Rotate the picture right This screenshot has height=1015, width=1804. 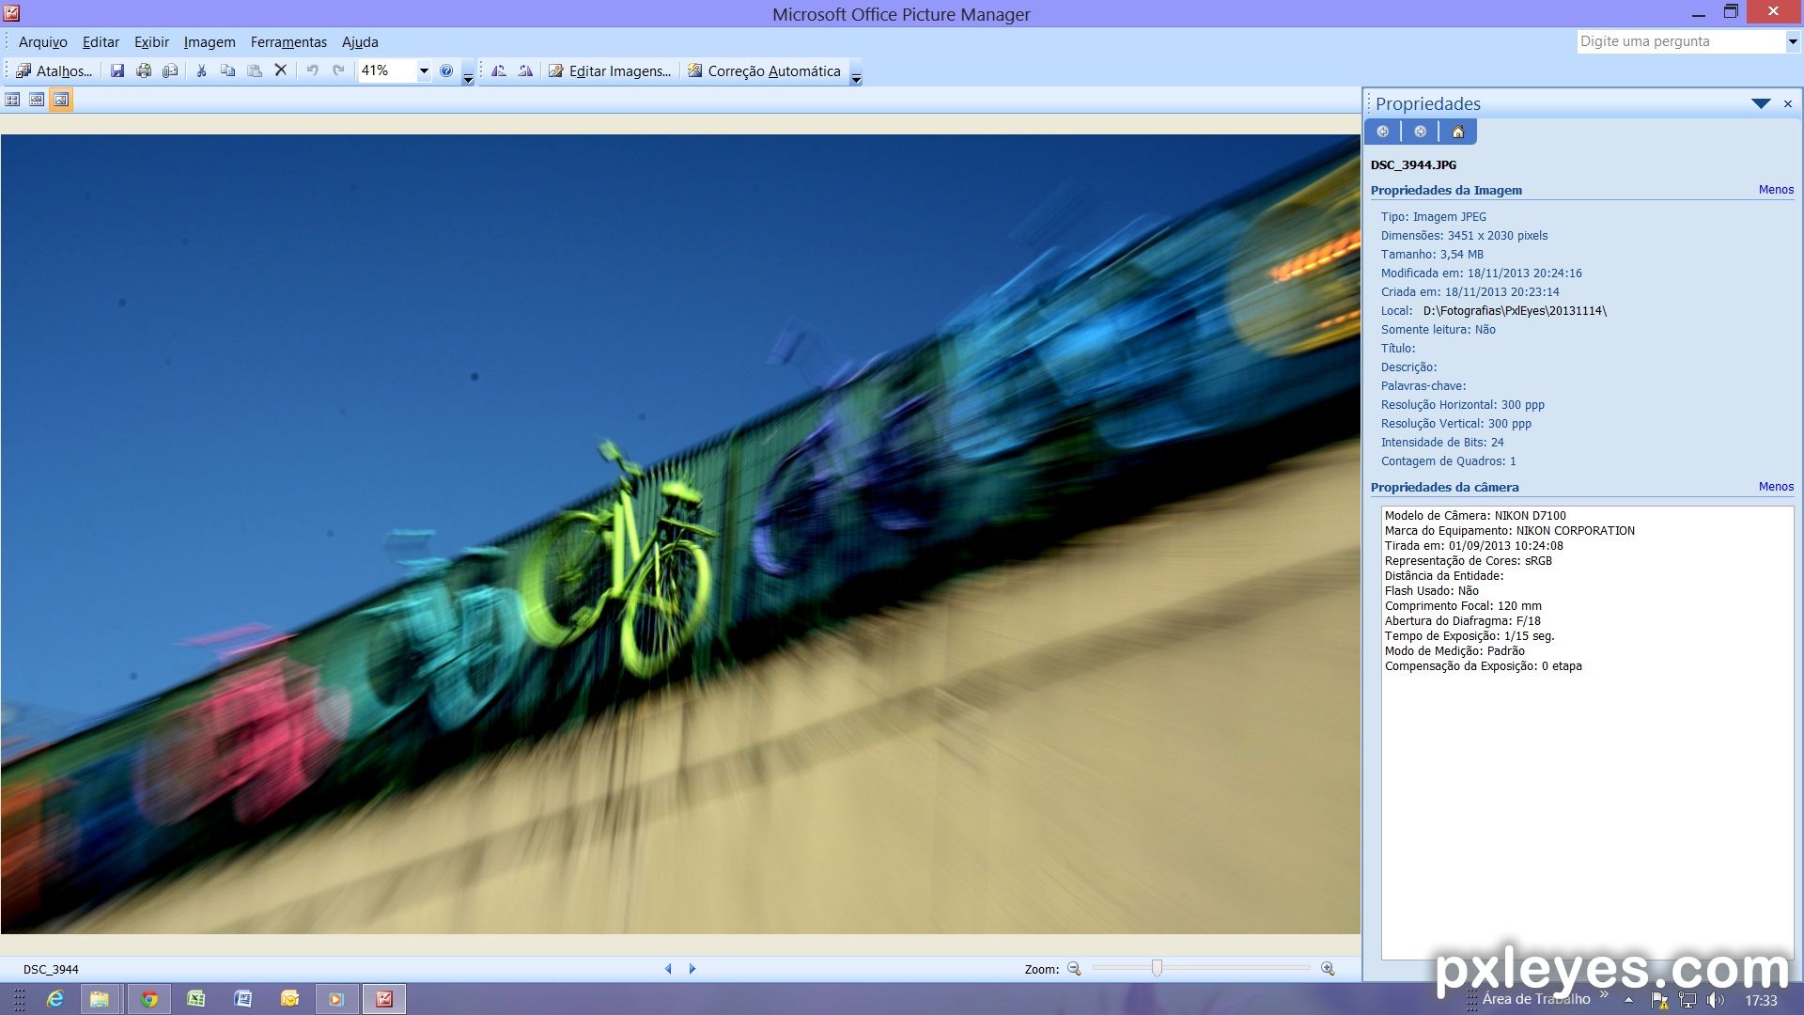525,70
